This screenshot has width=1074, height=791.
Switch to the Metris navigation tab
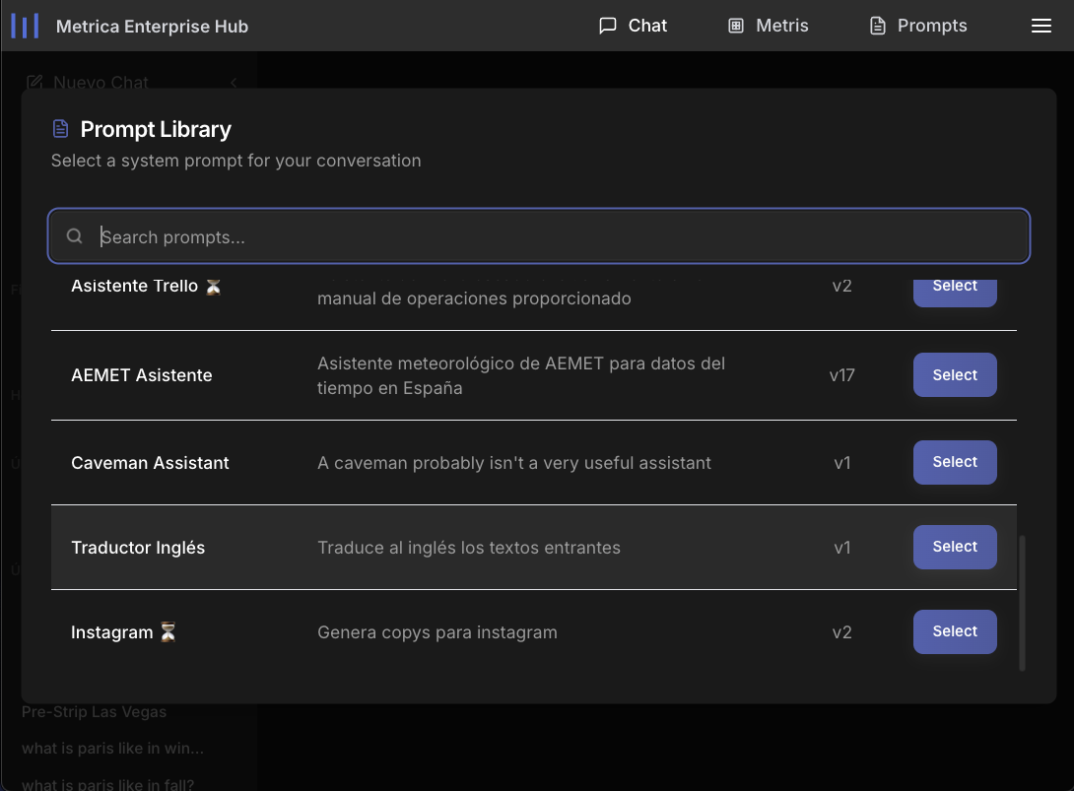pos(768,26)
